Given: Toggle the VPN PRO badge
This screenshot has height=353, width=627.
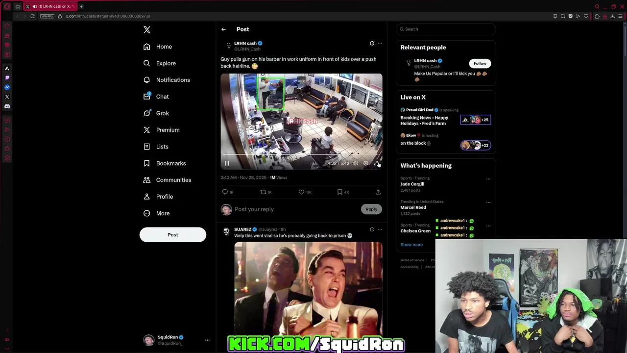Looking at the screenshot, I should click(47, 16).
